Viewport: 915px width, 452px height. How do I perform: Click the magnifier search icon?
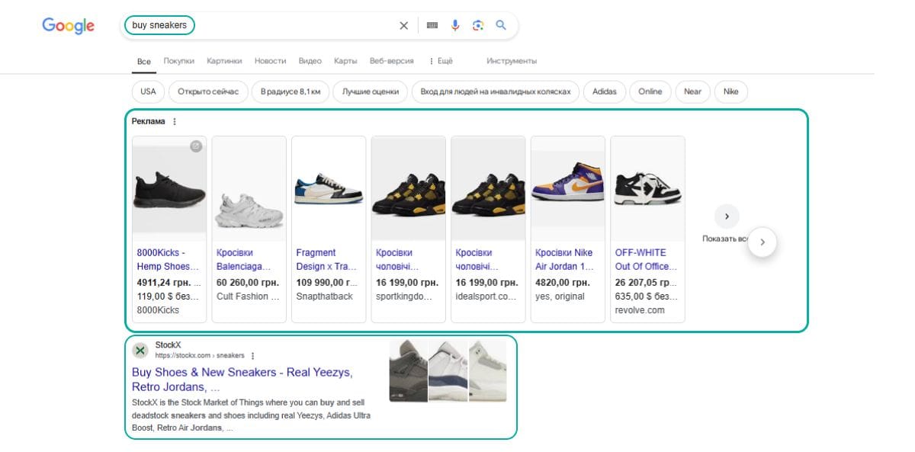tap(501, 25)
